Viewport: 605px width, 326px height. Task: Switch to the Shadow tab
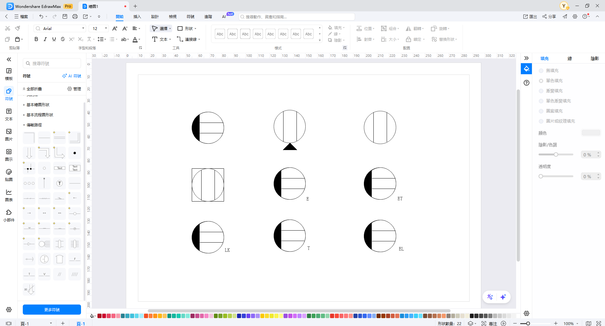click(595, 58)
